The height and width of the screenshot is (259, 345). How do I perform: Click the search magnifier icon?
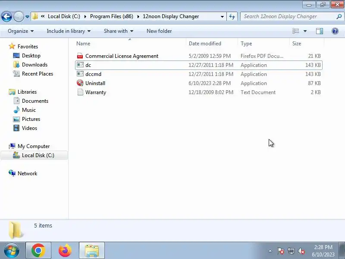click(339, 16)
